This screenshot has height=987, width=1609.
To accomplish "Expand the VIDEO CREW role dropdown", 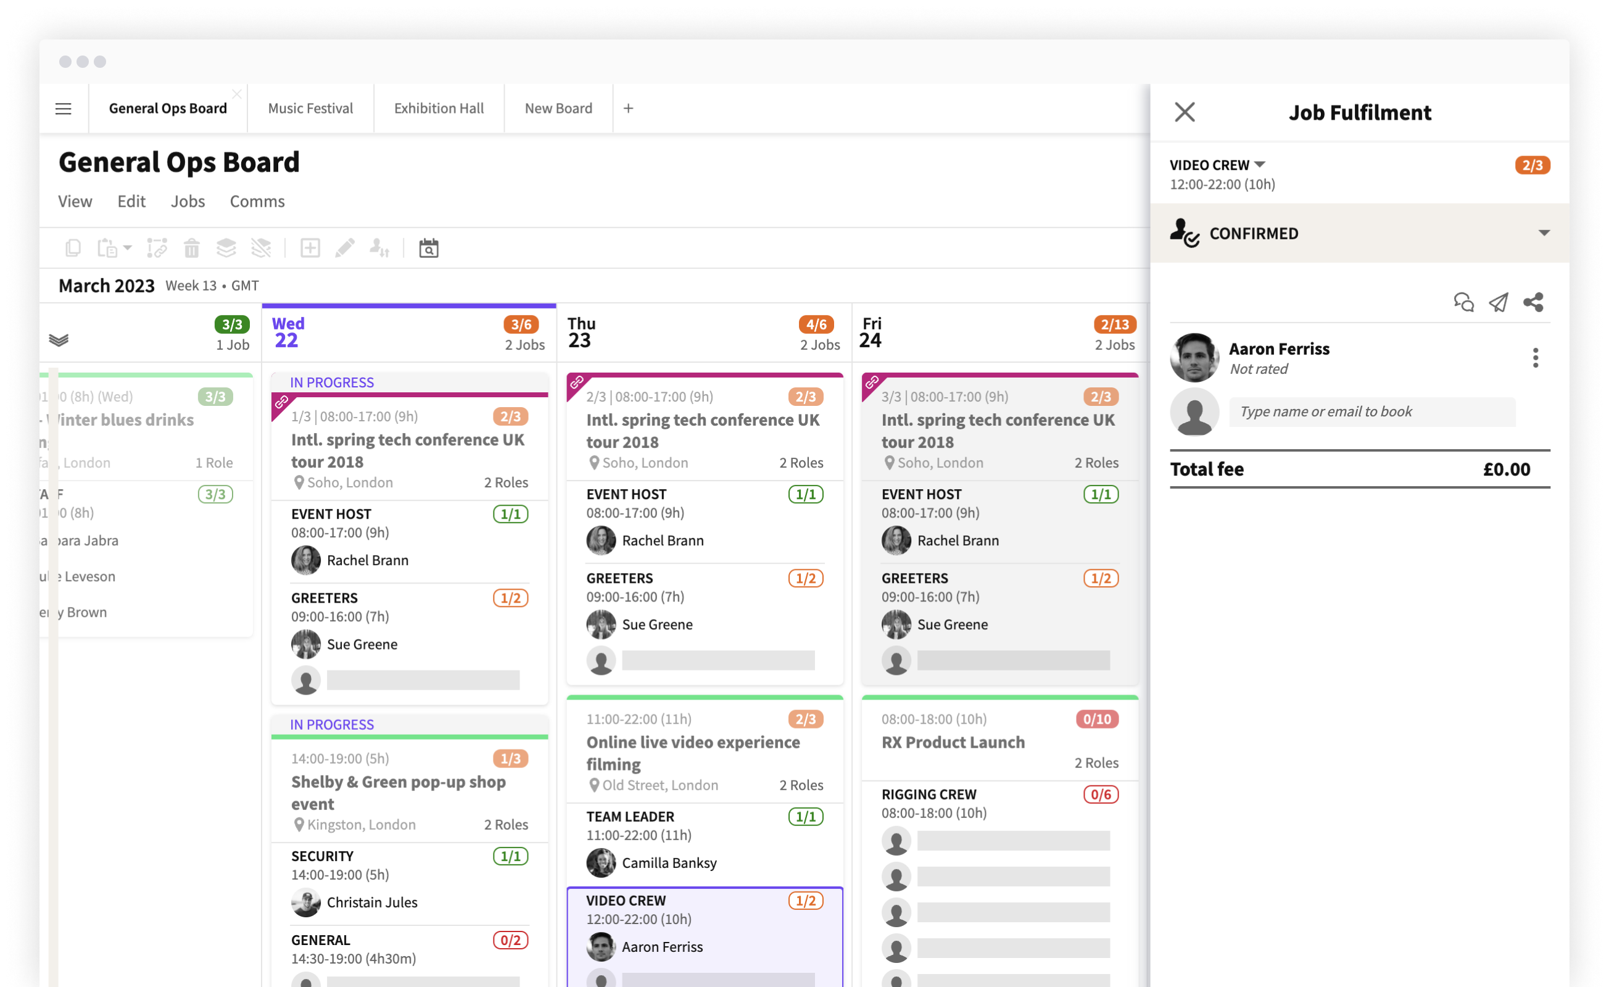I will point(1260,165).
